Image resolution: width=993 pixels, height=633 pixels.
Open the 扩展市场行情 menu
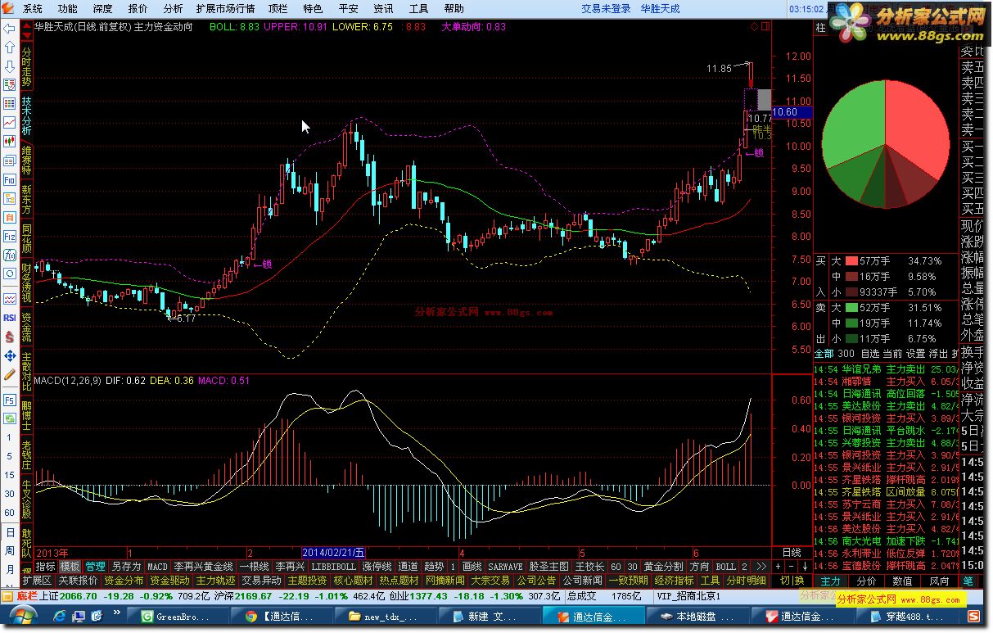pos(225,9)
